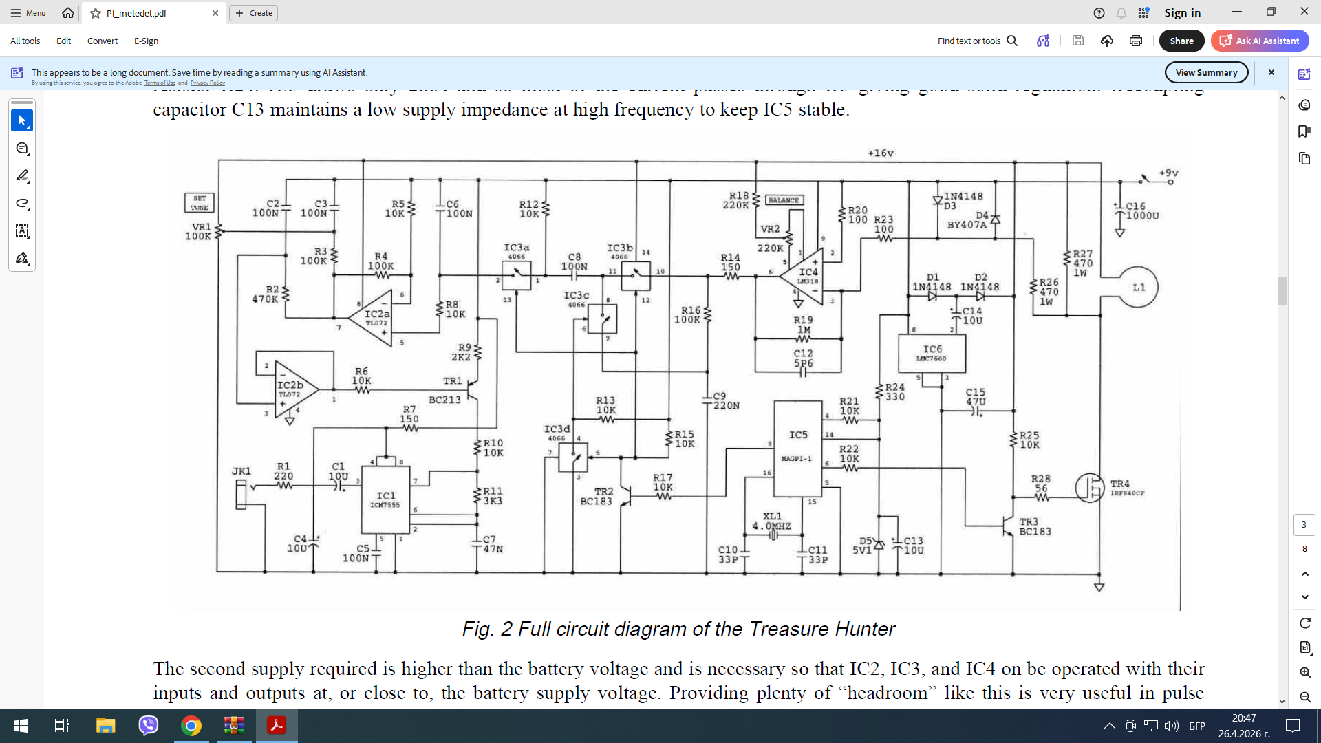Screen dimensions: 1321x743
Task: Open the page display options icon
Action: [1304, 647]
